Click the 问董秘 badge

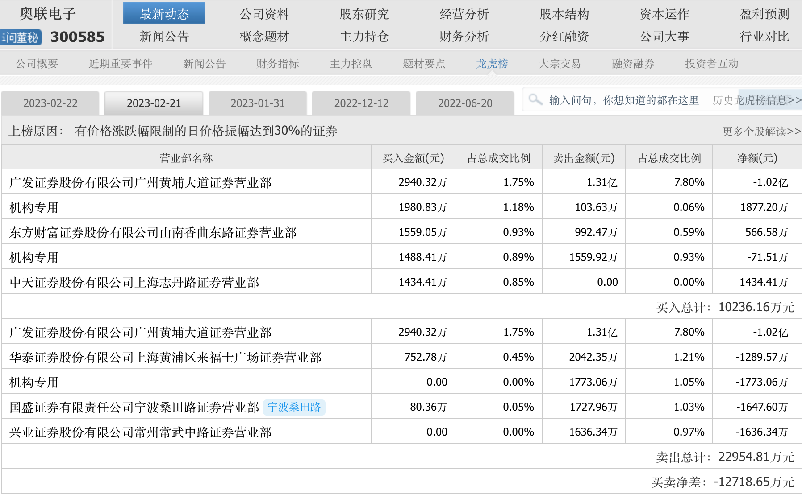click(21, 37)
